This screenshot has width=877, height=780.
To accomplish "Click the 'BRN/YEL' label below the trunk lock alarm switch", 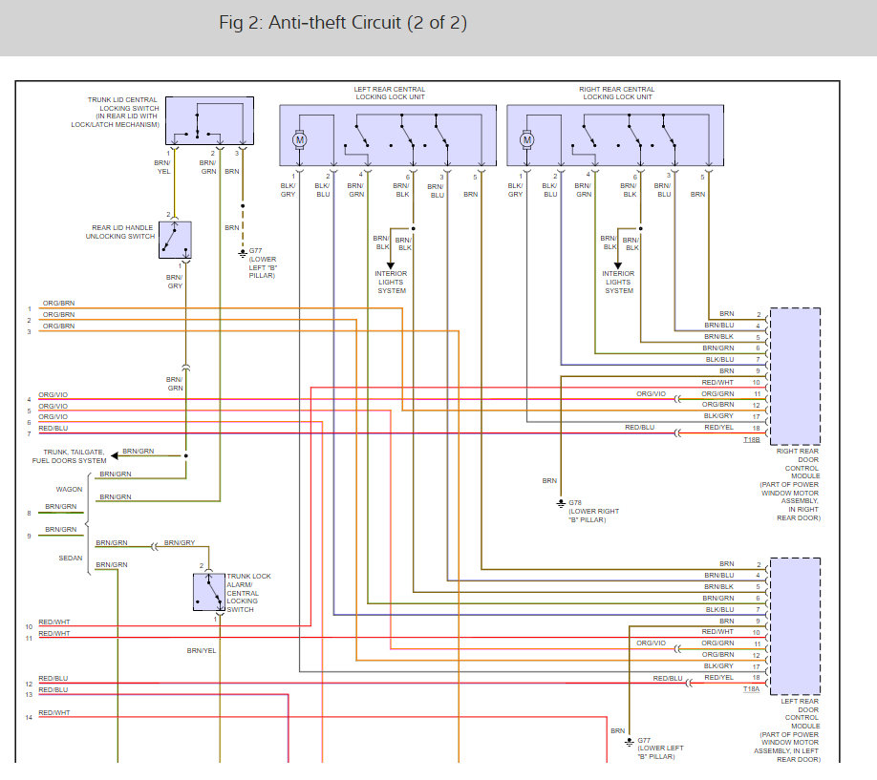I will (202, 651).
